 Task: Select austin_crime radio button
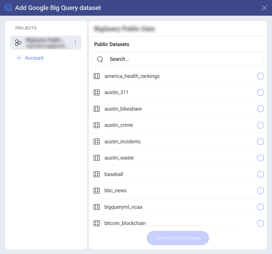[x=260, y=125]
